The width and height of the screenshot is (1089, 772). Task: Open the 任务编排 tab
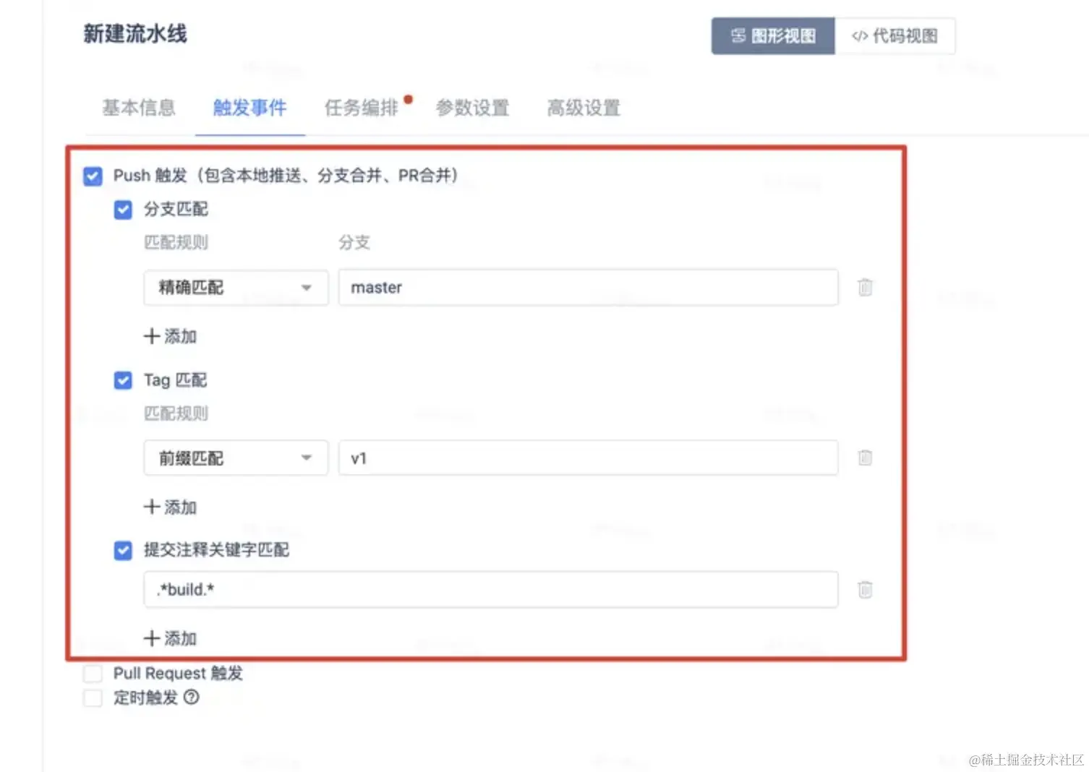pos(362,108)
